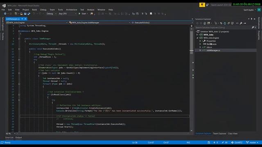Click the Sanit Aydin account name
Screen dimensions: 262x147
click(248, 10)
